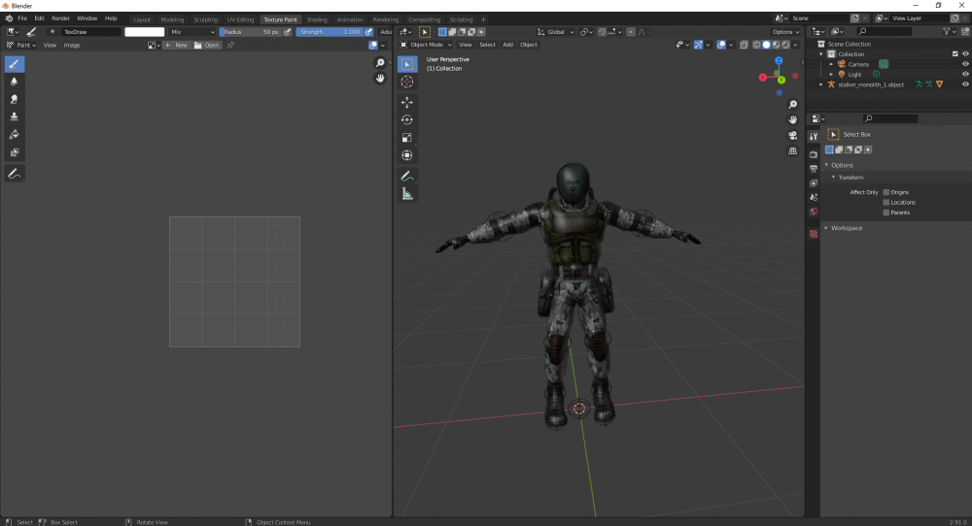The width and height of the screenshot is (972, 526).
Task: Switch to the Shading workspace tab
Action: (x=317, y=19)
